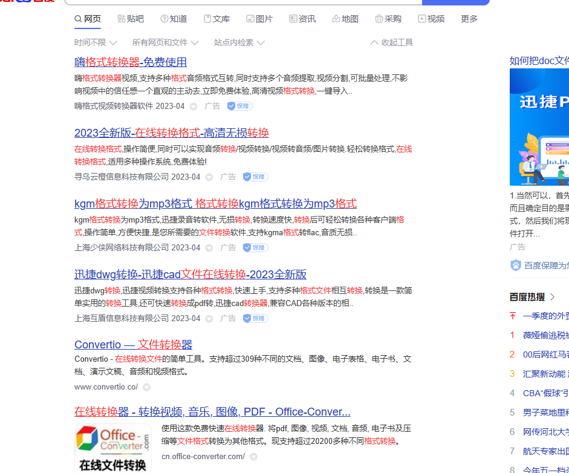Click 上海互盾信息科技有限公司 source text
The image size is (569, 473).
coord(122,318)
